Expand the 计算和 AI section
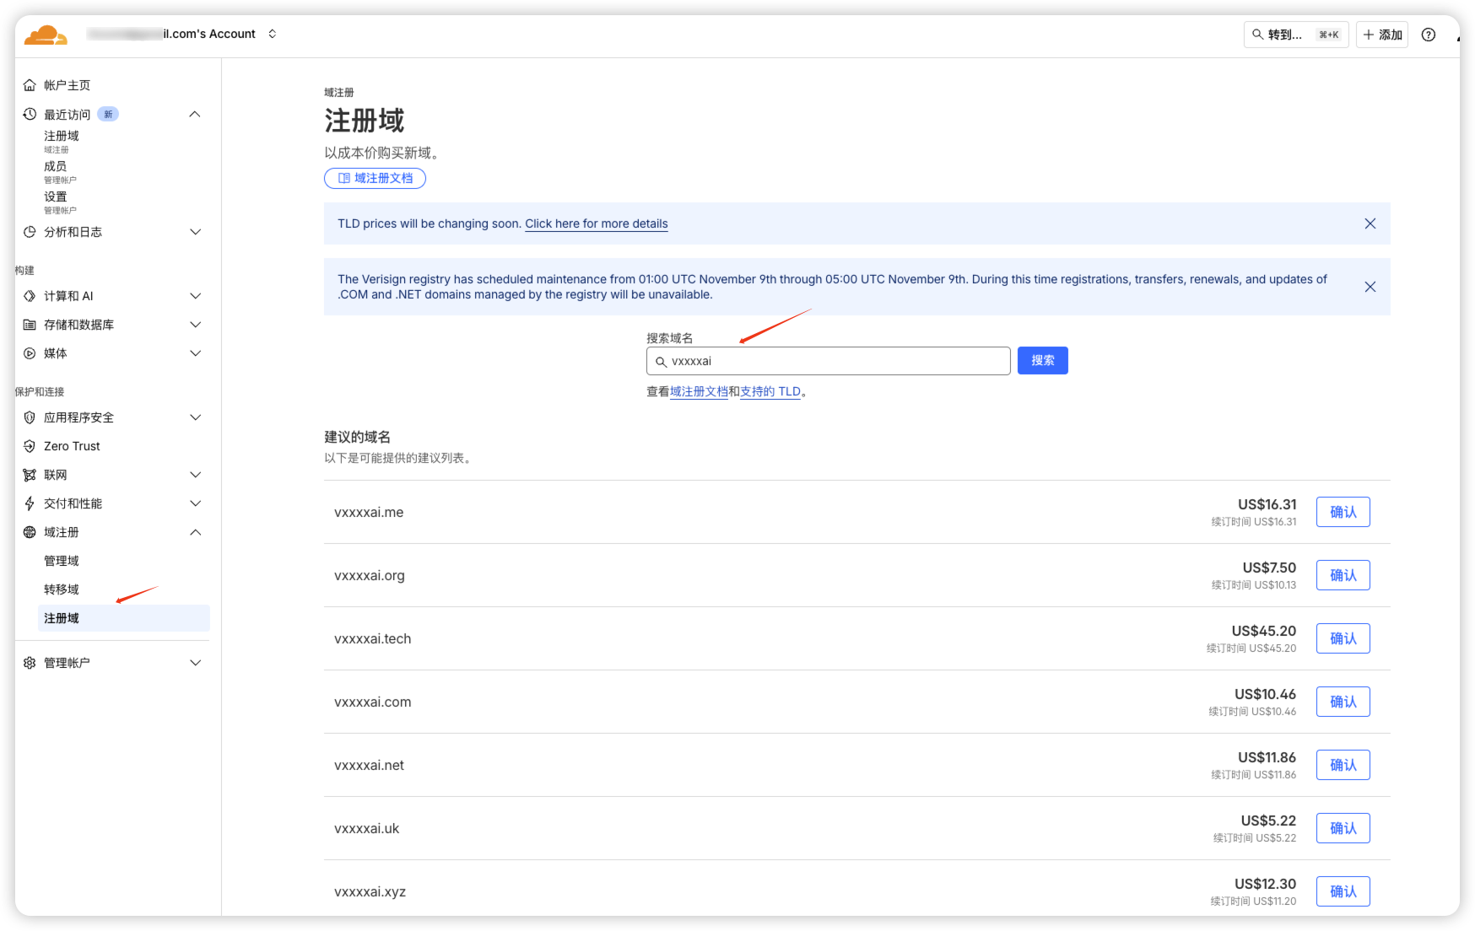1475x931 pixels. coord(195,296)
